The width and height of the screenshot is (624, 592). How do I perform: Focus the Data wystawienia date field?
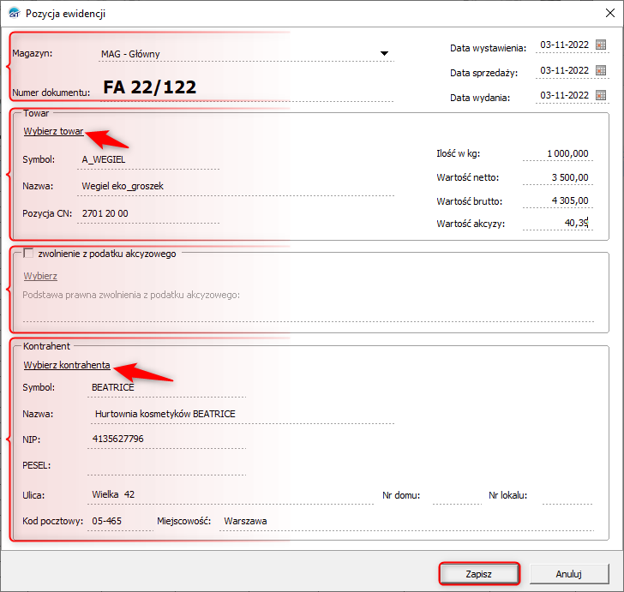[x=564, y=45]
